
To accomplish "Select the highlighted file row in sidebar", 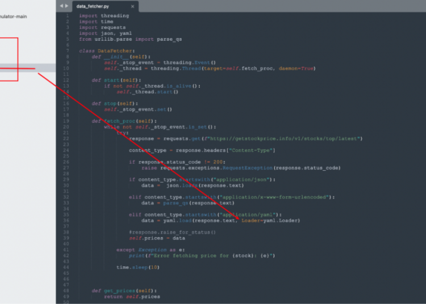I will click(27, 67).
